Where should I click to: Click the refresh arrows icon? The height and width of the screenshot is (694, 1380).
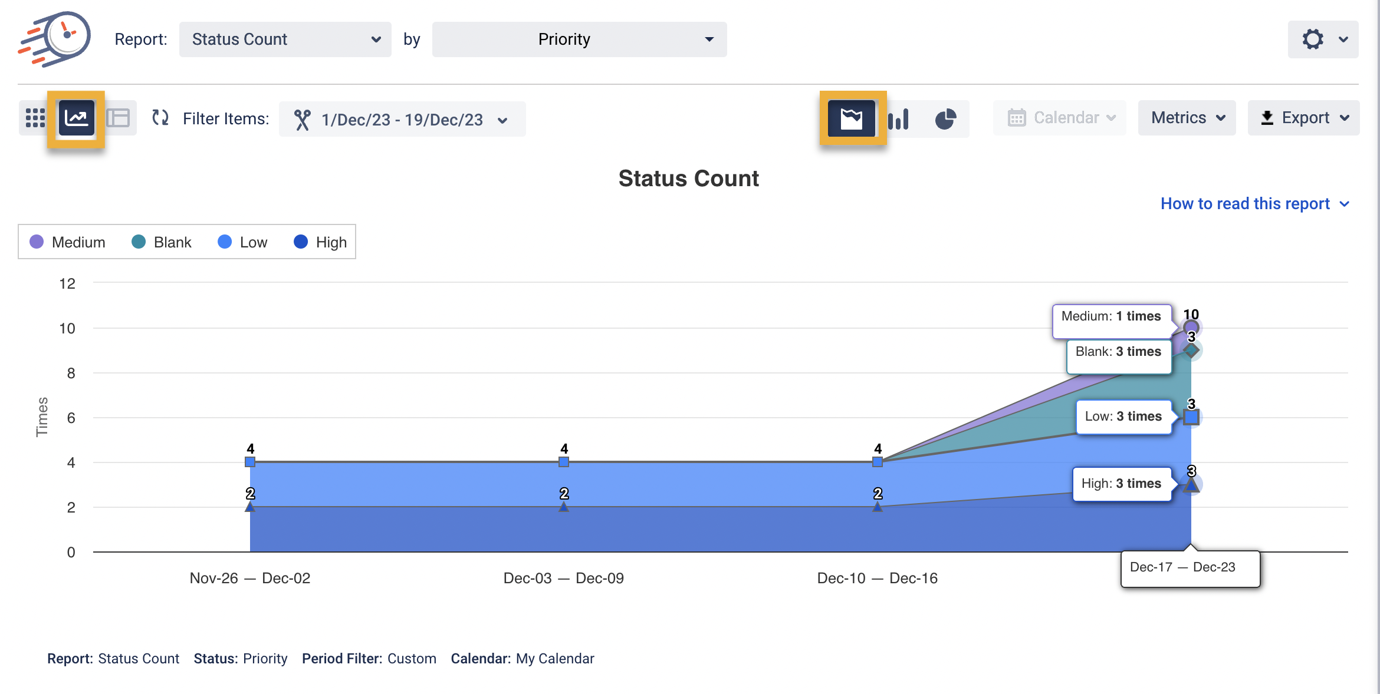tap(160, 118)
